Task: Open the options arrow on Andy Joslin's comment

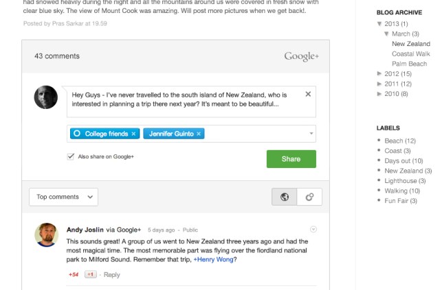Action: tap(314, 229)
